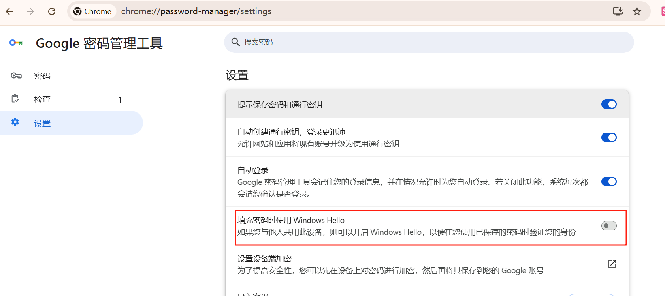The width and height of the screenshot is (665, 296).
Task: Click the browser forward arrow
Action: coord(30,11)
